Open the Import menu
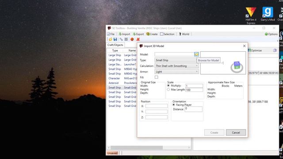This screenshot has height=159, width=283. pyautogui.click(x=124, y=34)
